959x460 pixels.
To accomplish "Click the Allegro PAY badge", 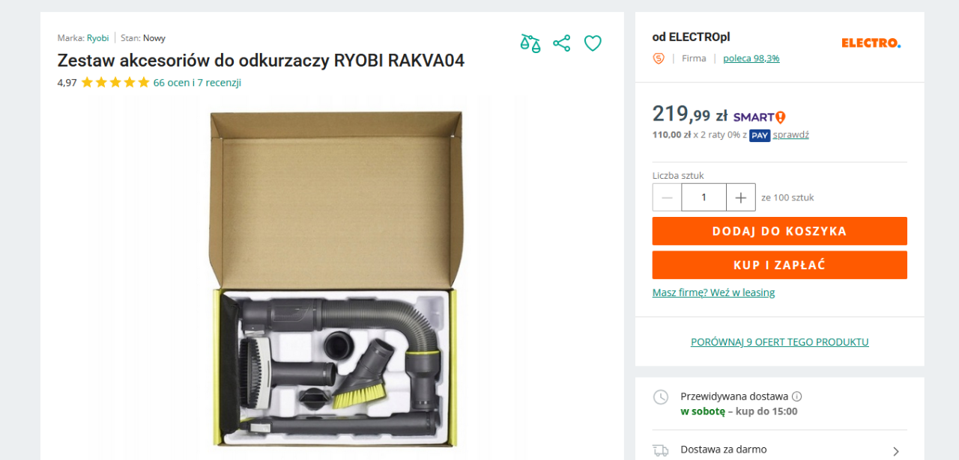I will click(x=760, y=135).
